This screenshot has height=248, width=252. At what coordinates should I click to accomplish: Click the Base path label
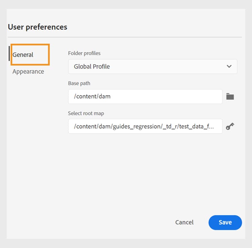coord(79,83)
